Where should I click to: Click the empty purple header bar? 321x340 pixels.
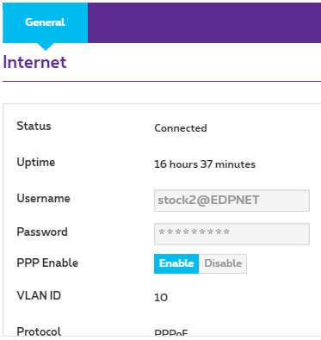[x=204, y=22]
